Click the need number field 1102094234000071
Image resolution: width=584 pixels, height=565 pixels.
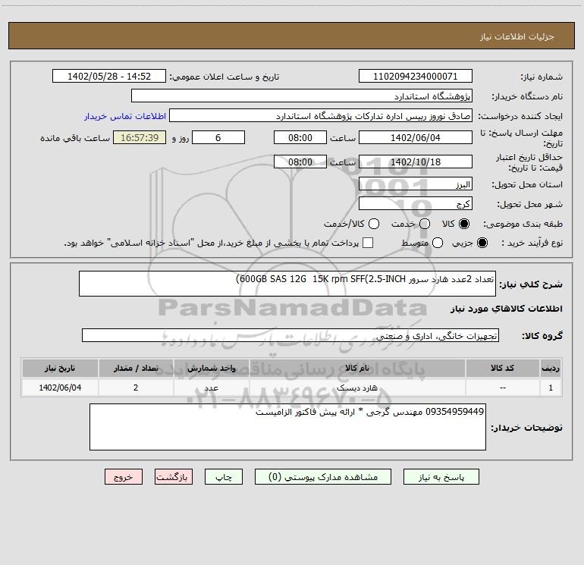416,76
